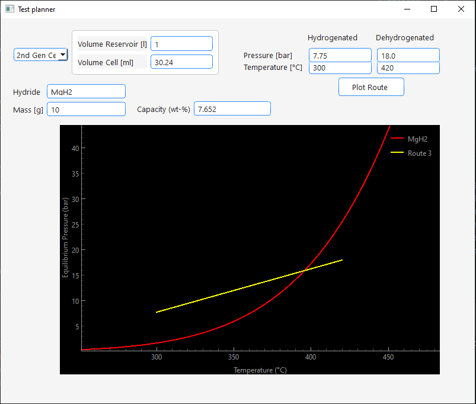Viewport: 476px width, 404px height.
Task: Click the Dehydrogenated temperature field showing 420
Action: [x=408, y=67]
